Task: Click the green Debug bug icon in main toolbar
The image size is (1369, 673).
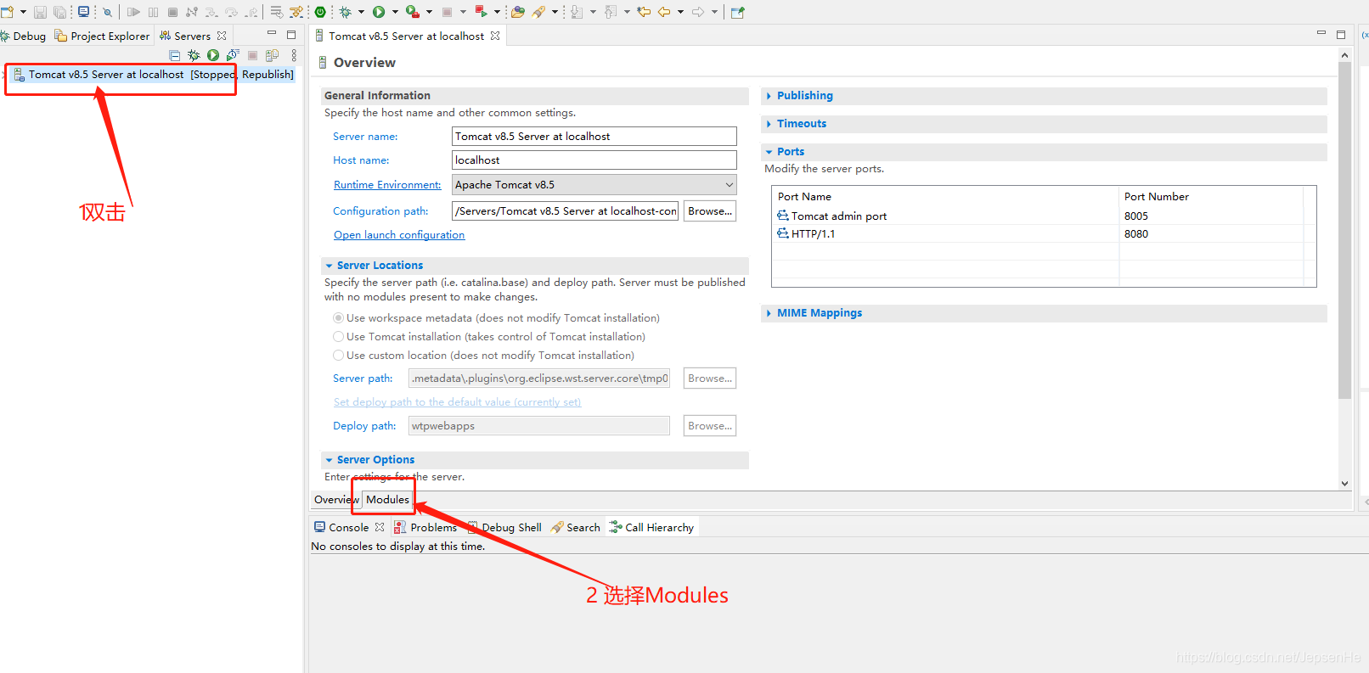Action: [x=345, y=12]
